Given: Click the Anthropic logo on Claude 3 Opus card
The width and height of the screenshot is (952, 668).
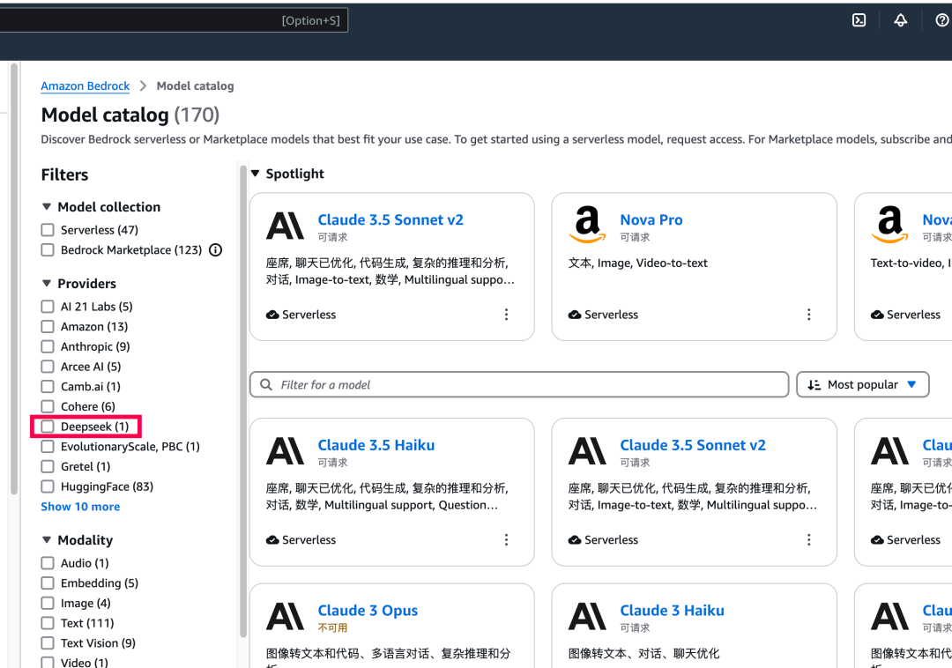Looking at the screenshot, I should 285,617.
